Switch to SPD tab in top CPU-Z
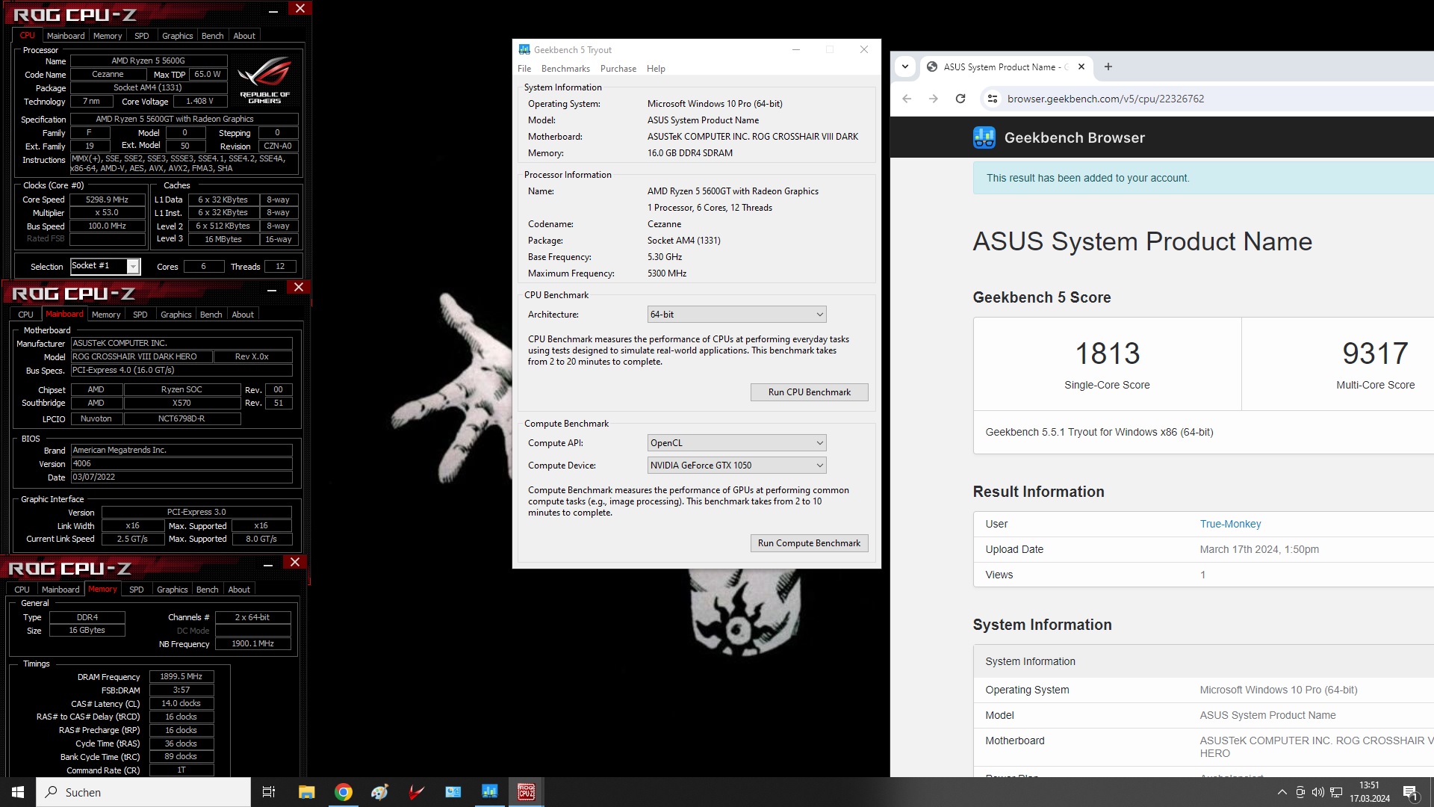 (x=141, y=36)
